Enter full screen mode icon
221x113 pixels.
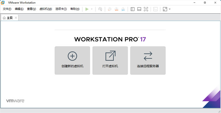click(146, 9)
